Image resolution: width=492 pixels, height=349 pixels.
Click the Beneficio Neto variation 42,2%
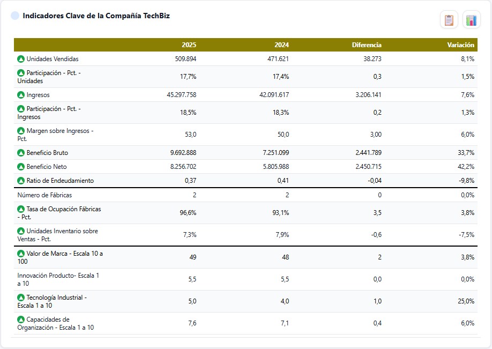[x=466, y=167]
